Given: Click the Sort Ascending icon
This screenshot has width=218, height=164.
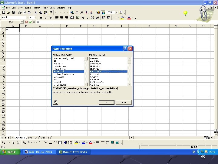Looking at the screenshot, I should coord(87,12).
